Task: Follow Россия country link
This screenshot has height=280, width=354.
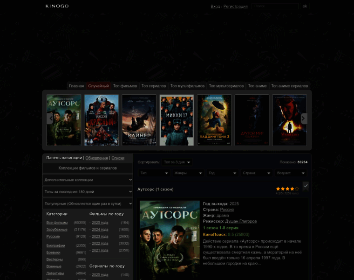Action: pos(227,210)
